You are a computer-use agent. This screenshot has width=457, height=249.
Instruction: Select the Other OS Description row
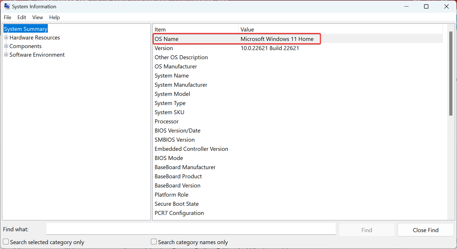(x=298, y=57)
